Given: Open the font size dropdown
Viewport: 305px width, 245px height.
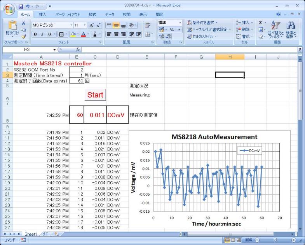Looking at the screenshot, I should pos(85,25).
